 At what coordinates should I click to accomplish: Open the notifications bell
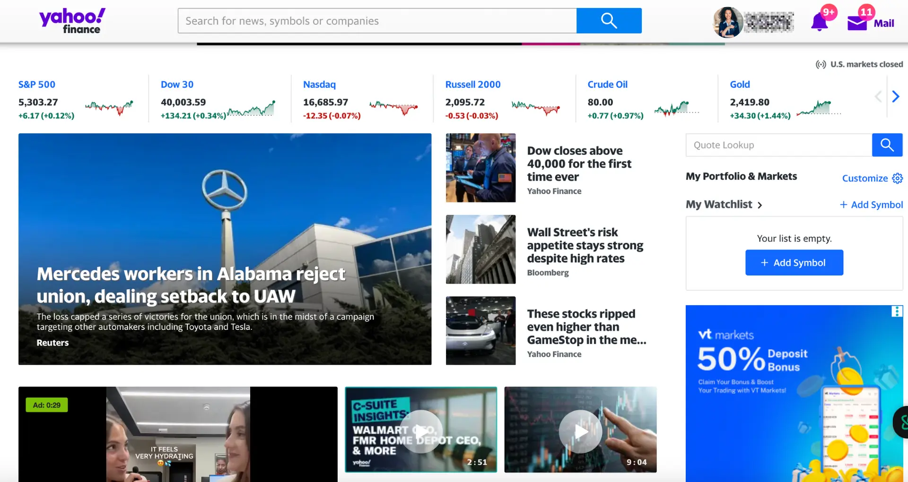[x=820, y=22]
